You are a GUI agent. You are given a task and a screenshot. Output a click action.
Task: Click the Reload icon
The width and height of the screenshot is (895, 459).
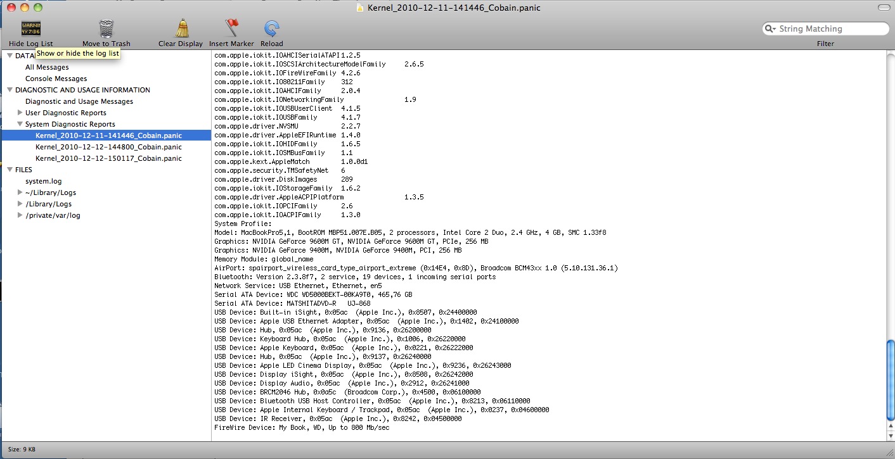click(x=272, y=28)
